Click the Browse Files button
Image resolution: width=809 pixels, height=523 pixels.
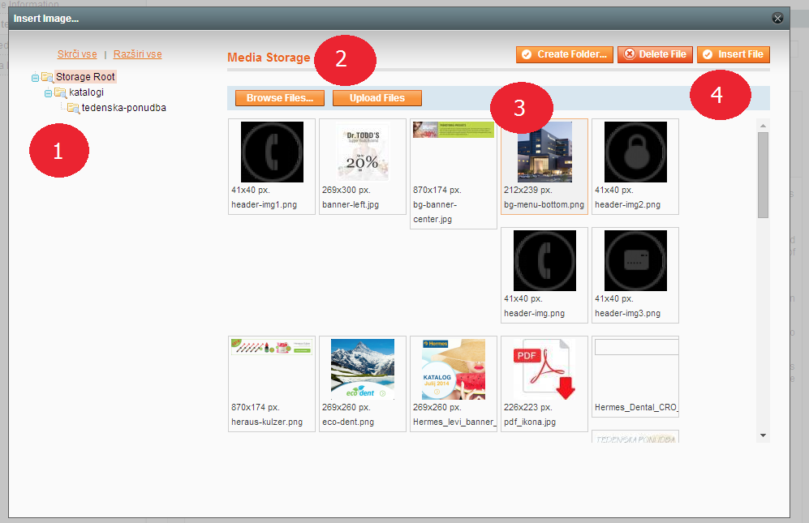(x=280, y=98)
